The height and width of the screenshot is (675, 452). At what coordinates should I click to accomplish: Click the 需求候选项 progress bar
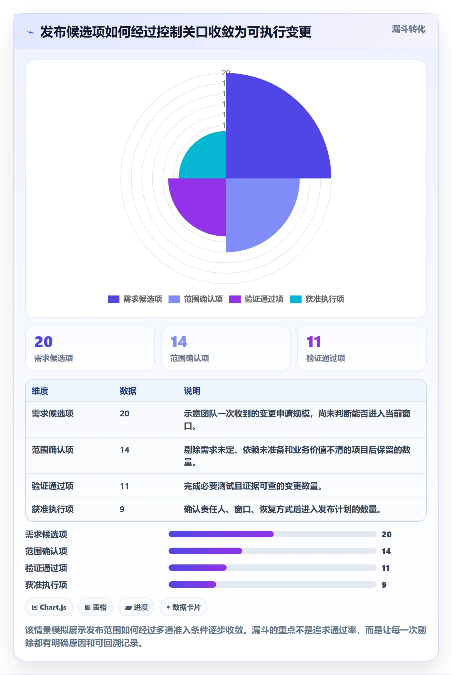click(x=272, y=534)
